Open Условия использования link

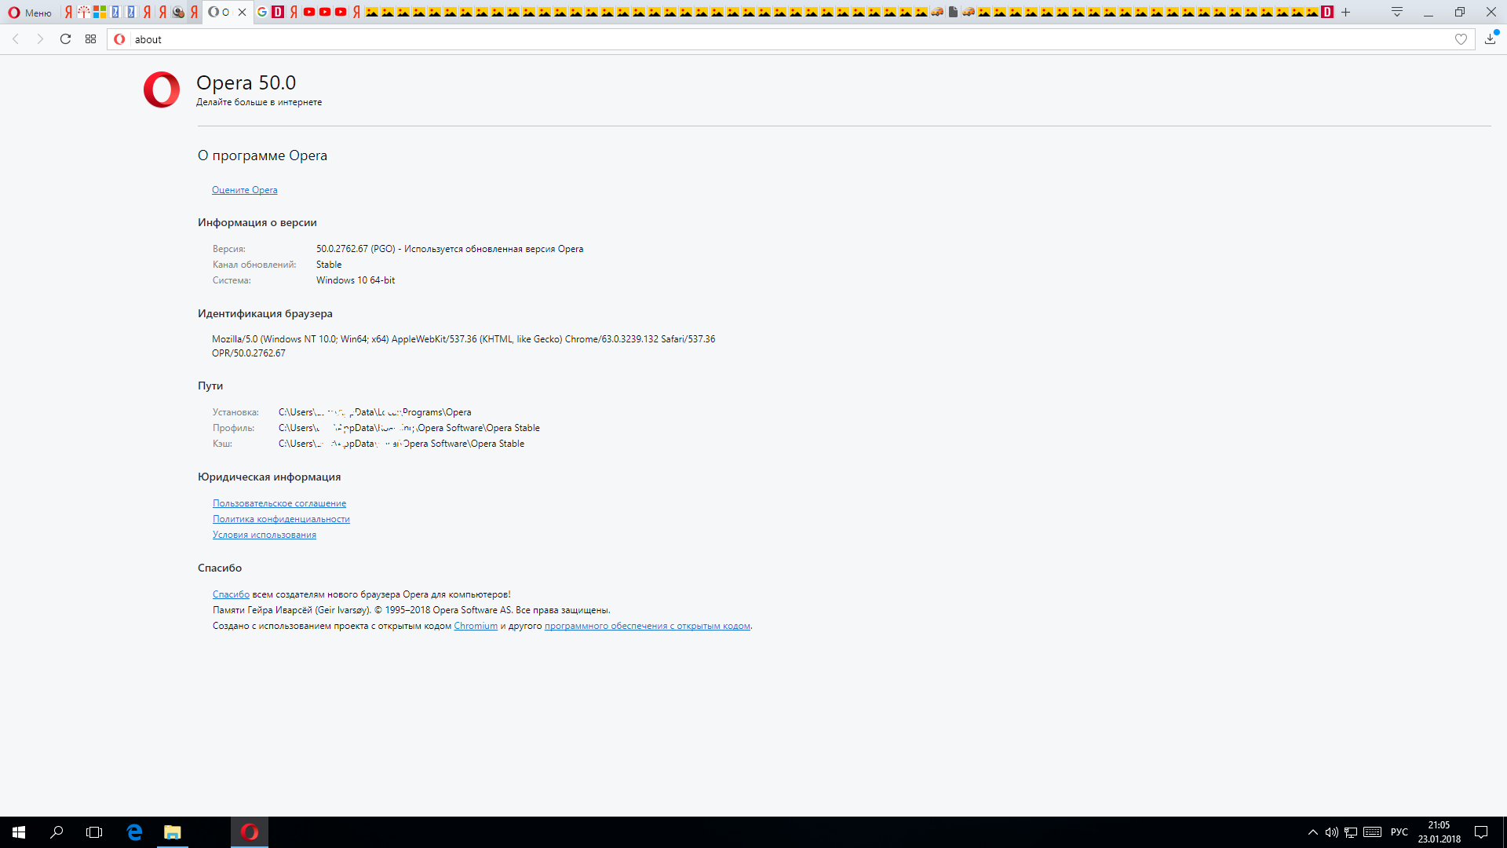coord(264,535)
